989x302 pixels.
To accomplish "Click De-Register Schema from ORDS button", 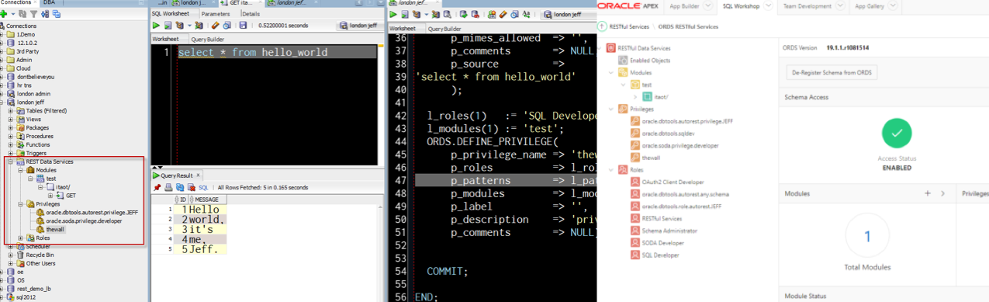I will click(832, 72).
